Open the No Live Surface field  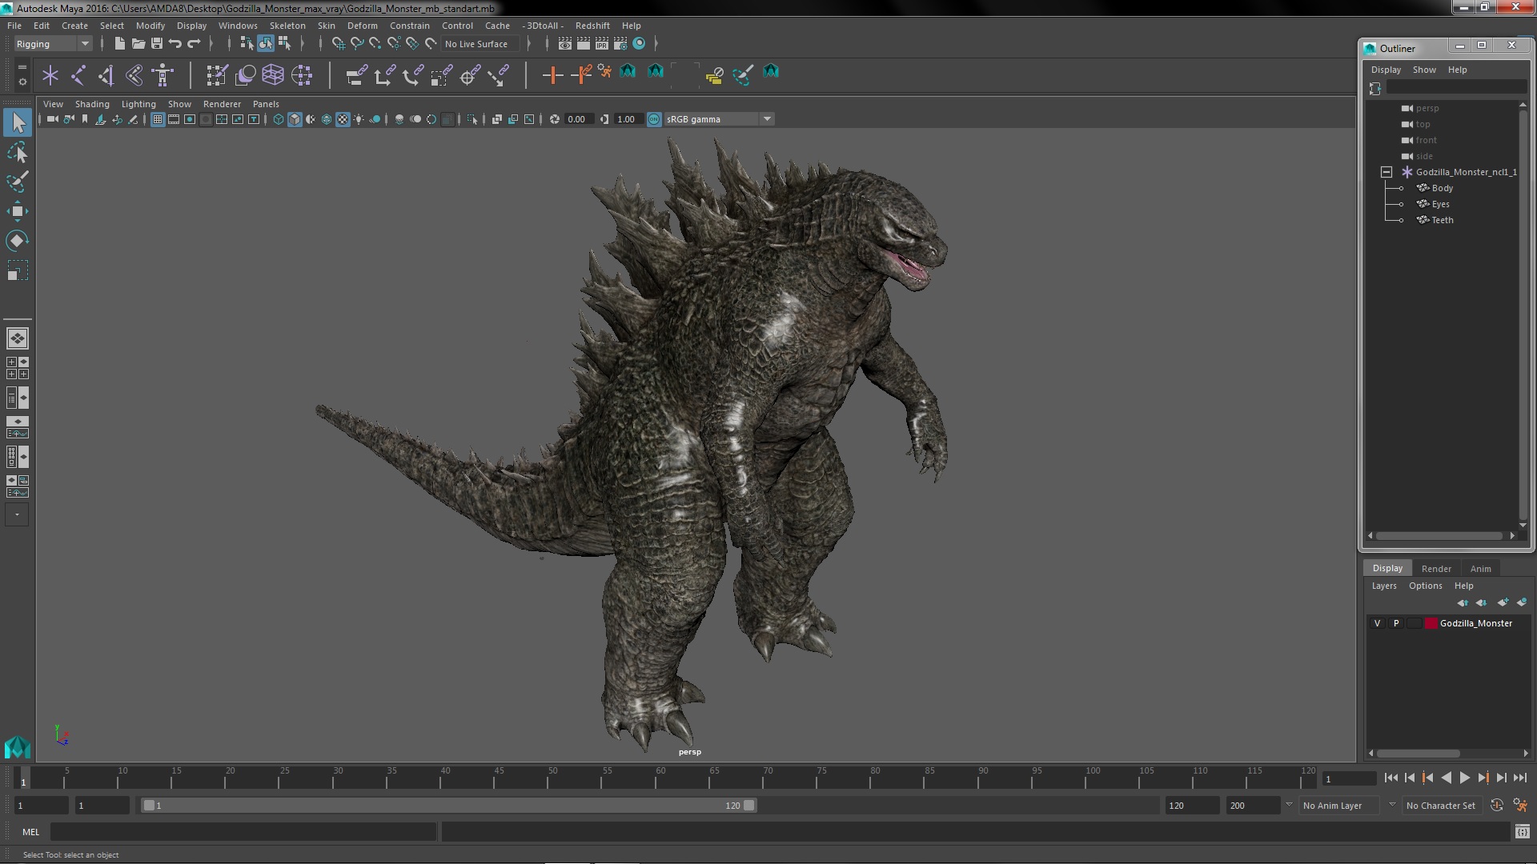(480, 44)
